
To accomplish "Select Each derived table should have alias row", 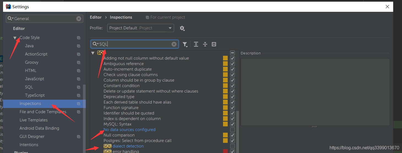I will pyautogui.click(x=137, y=102).
